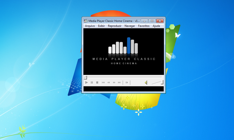
Task: Close the Media Player Classic window
Action: coord(160,21)
